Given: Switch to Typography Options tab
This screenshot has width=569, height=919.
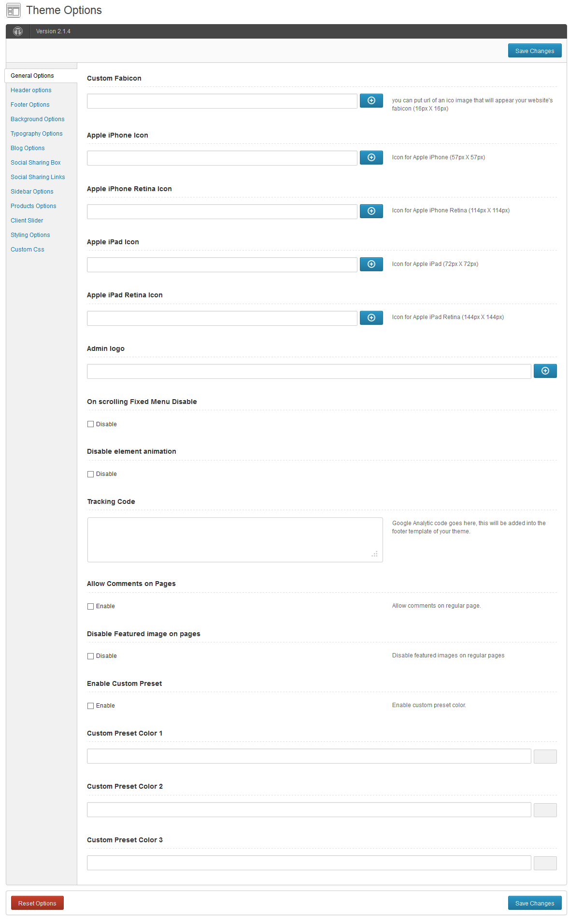Looking at the screenshot, I should pos(36,134).
